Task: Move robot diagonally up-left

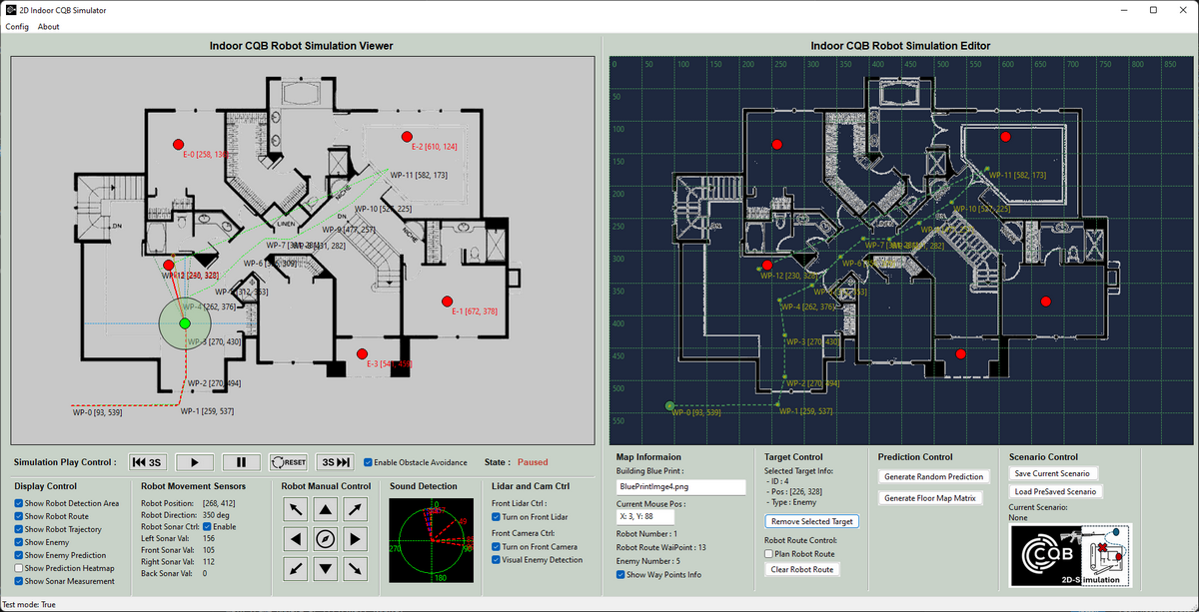Action: pos(297,510)
